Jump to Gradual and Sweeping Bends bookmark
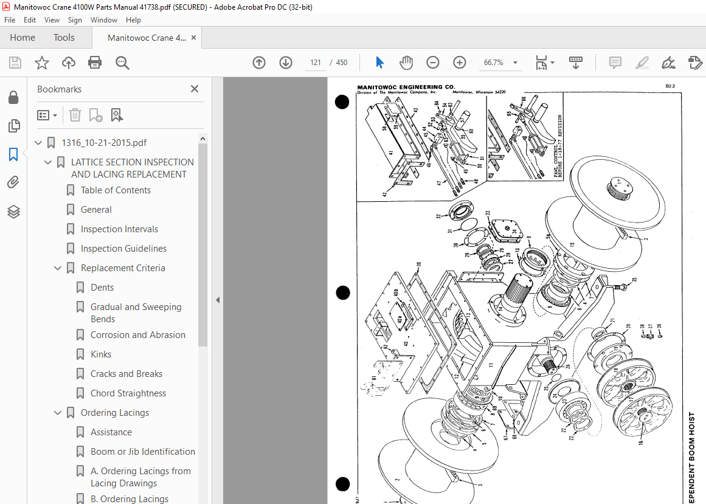 (136, 312)
